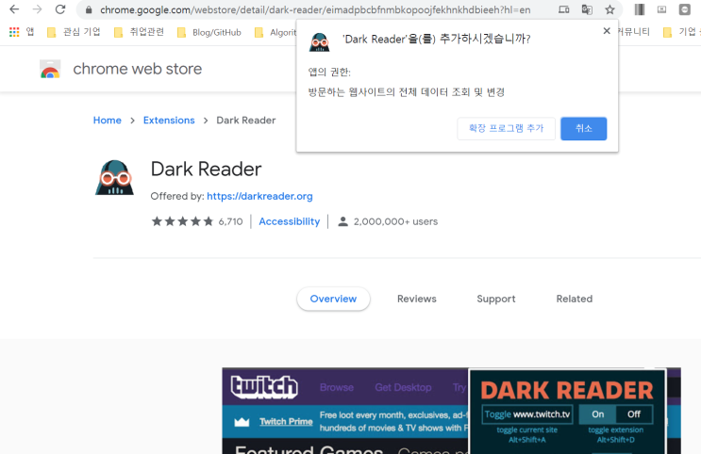Click the large Dark Reader extension icon
The height and width of the screenshot is (454, 701).
click(x=114, y=178)
